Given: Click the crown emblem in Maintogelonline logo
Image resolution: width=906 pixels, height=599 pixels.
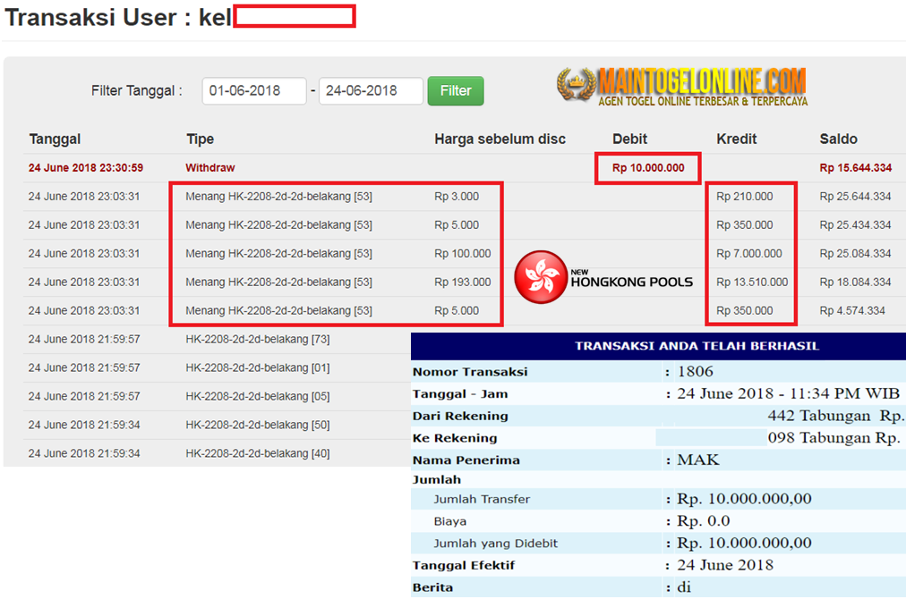Looking at the screenshot, I should (x=576, y=84).
